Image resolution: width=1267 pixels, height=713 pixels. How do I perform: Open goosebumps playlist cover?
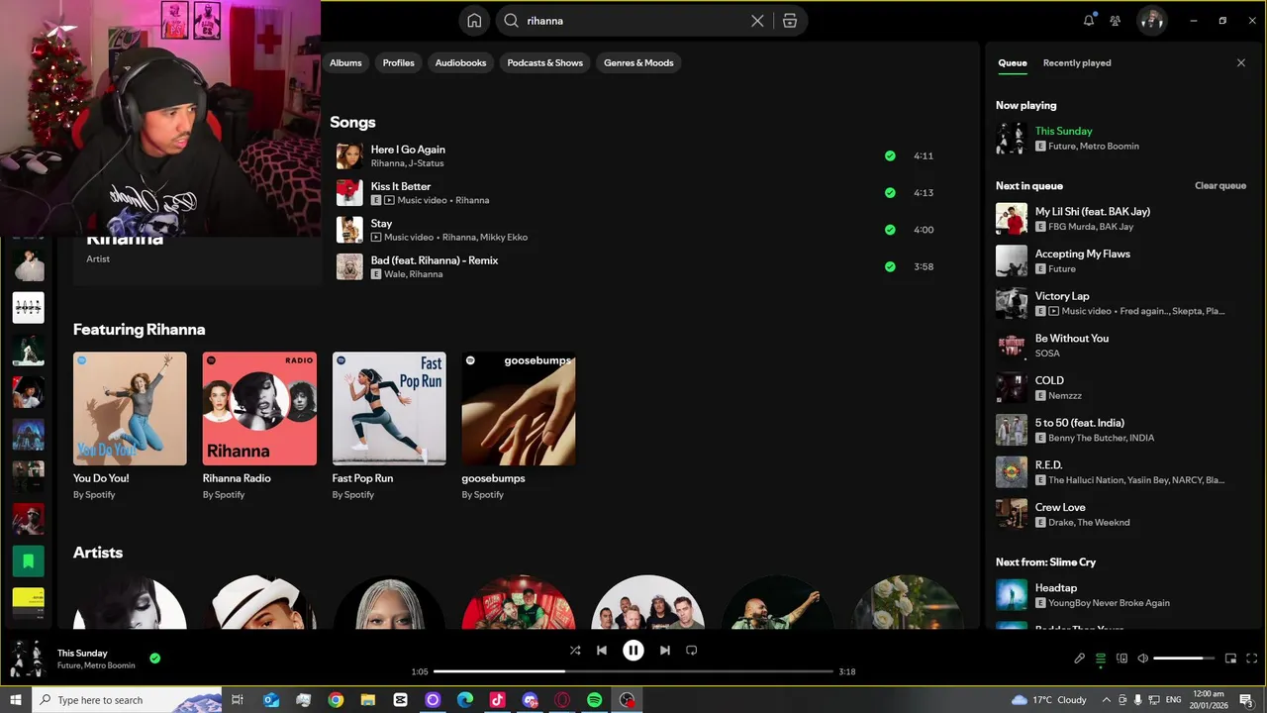[519, 409]
